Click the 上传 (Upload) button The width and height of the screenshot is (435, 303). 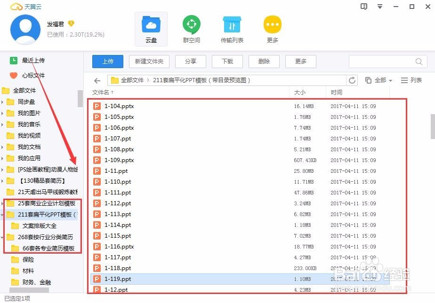pyautogui.click(x=107, y=61)
